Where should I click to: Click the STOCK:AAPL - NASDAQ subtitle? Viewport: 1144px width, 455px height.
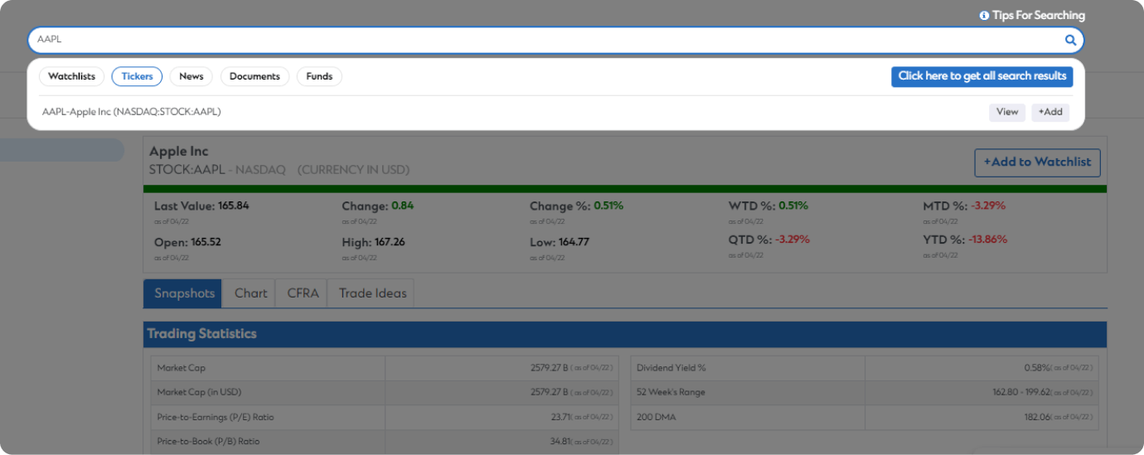tap(217, 170)
